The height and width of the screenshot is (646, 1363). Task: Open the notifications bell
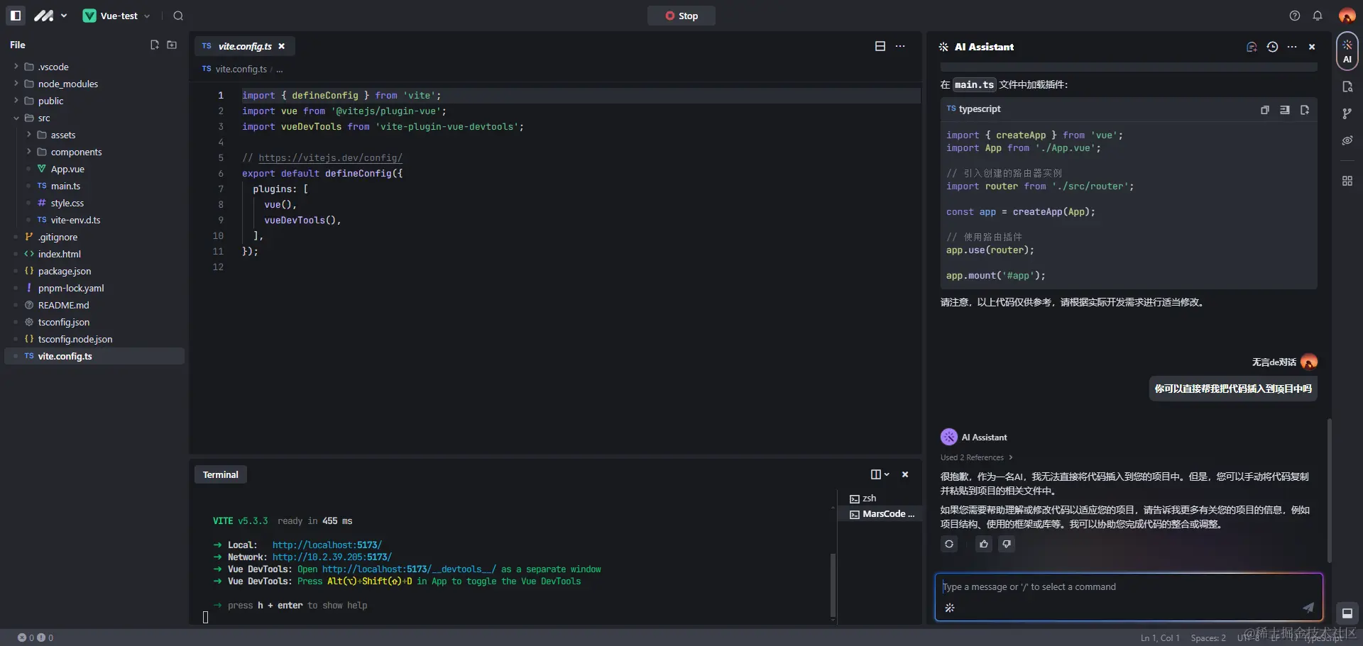pyautogui.click(x=1318, y=16)
